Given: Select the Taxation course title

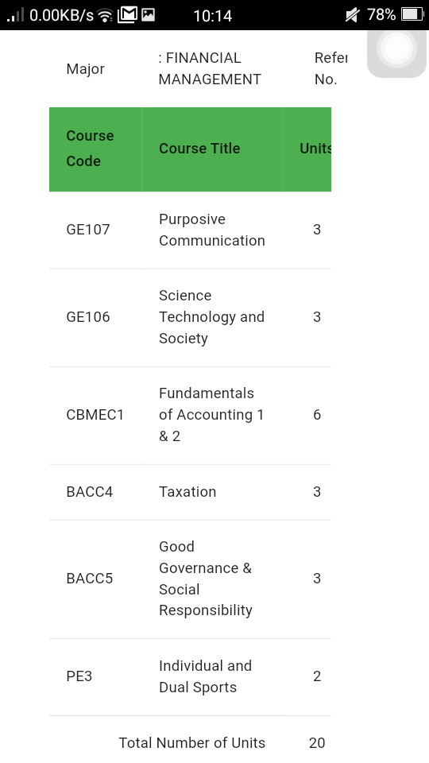Looking at the screenshot, I should tap(187, 492).
